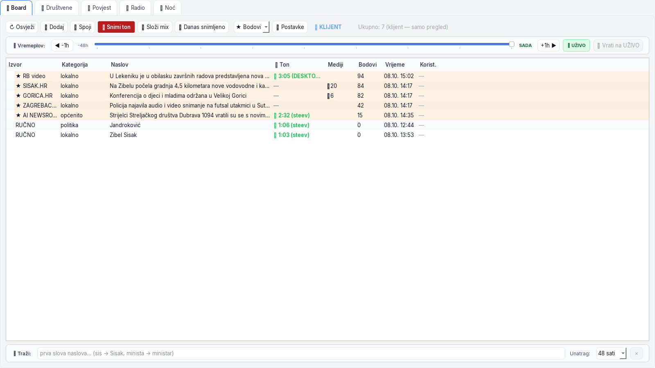Click the Osvježi refresh button
The height and width of the screenshot is (368, 655).
22,27
